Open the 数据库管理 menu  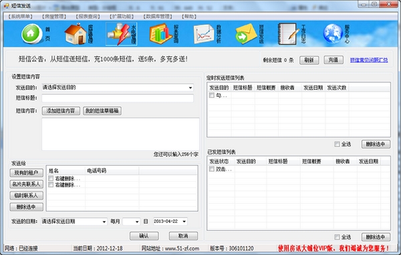(158, 17)
